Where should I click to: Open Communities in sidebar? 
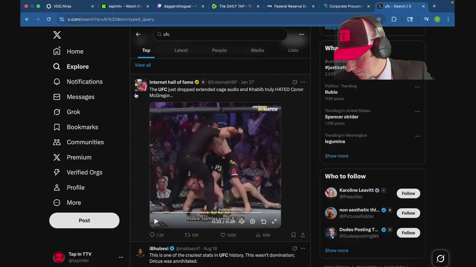point(78,142)
